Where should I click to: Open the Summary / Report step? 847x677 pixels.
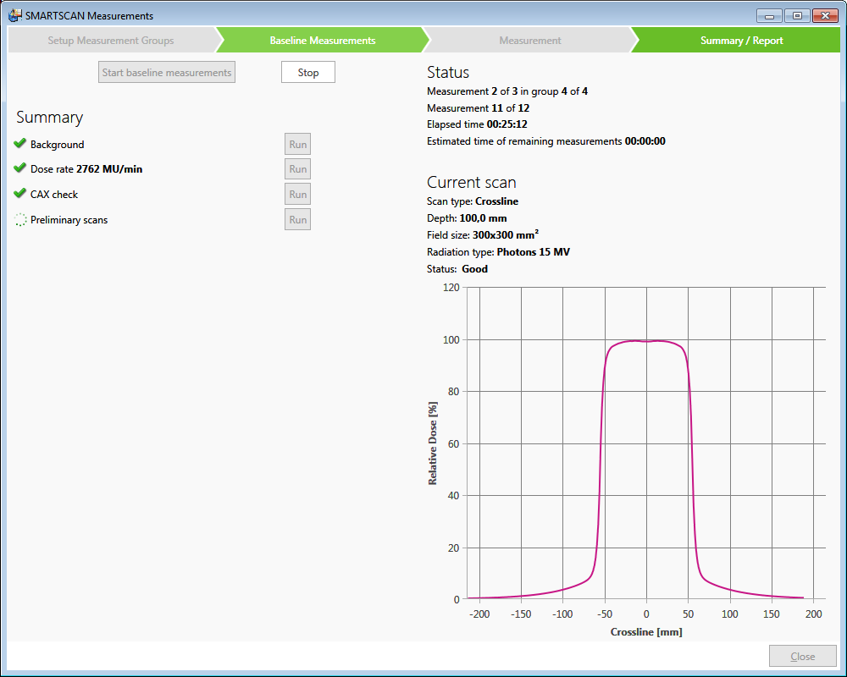point(741,41)
